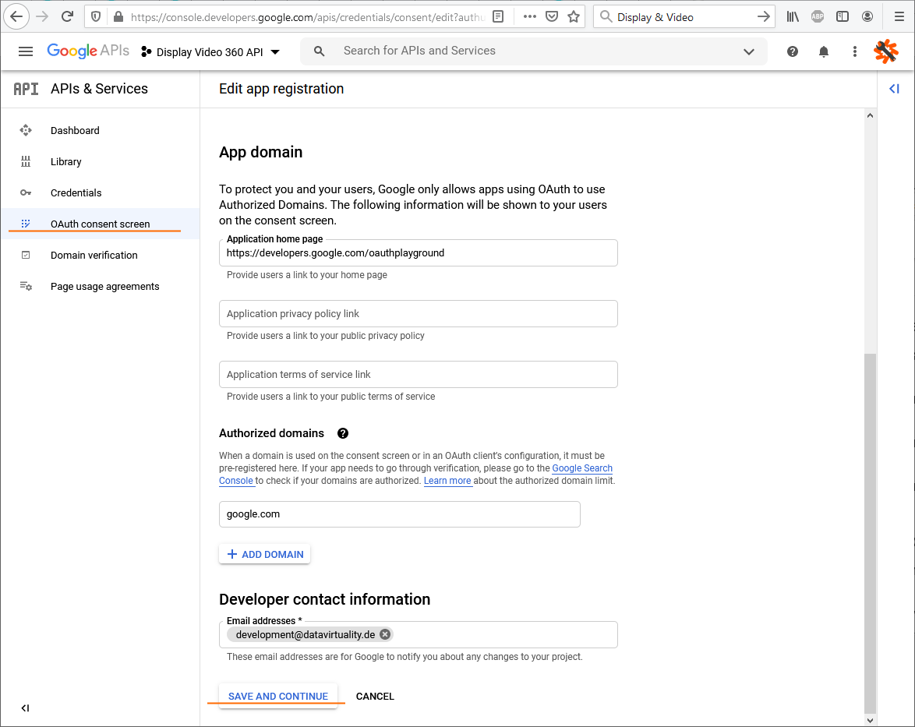Select the Credentials key icon in sidebar
915x727 pixels.
pyautogui.click(x=26, y=192)
